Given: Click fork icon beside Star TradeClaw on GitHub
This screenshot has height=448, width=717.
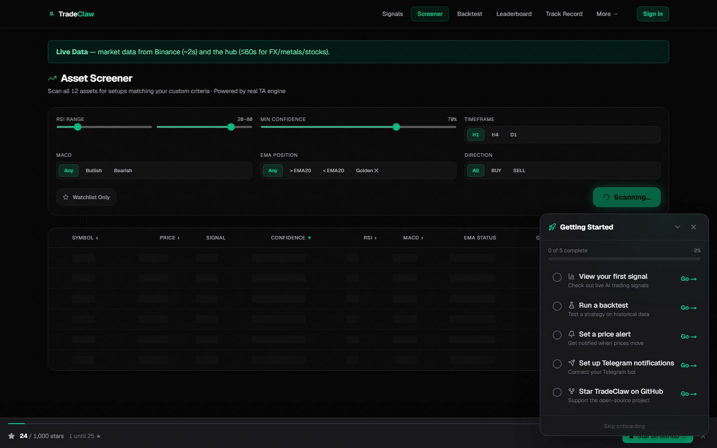Looking at the screenshot, I should (572, 391).
